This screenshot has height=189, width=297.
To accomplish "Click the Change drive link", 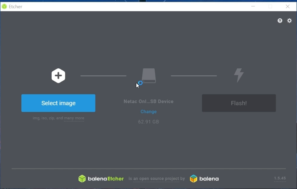I will (x=149, y=112).
